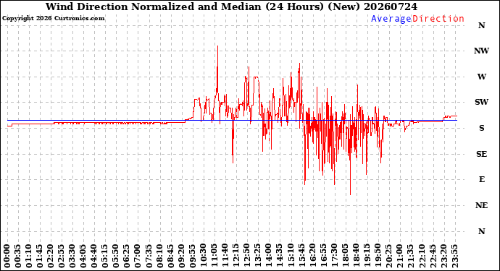Click the 12:15 time axis label
The height and width of the screenshot is (271, 500).
(x=236, y=256)
